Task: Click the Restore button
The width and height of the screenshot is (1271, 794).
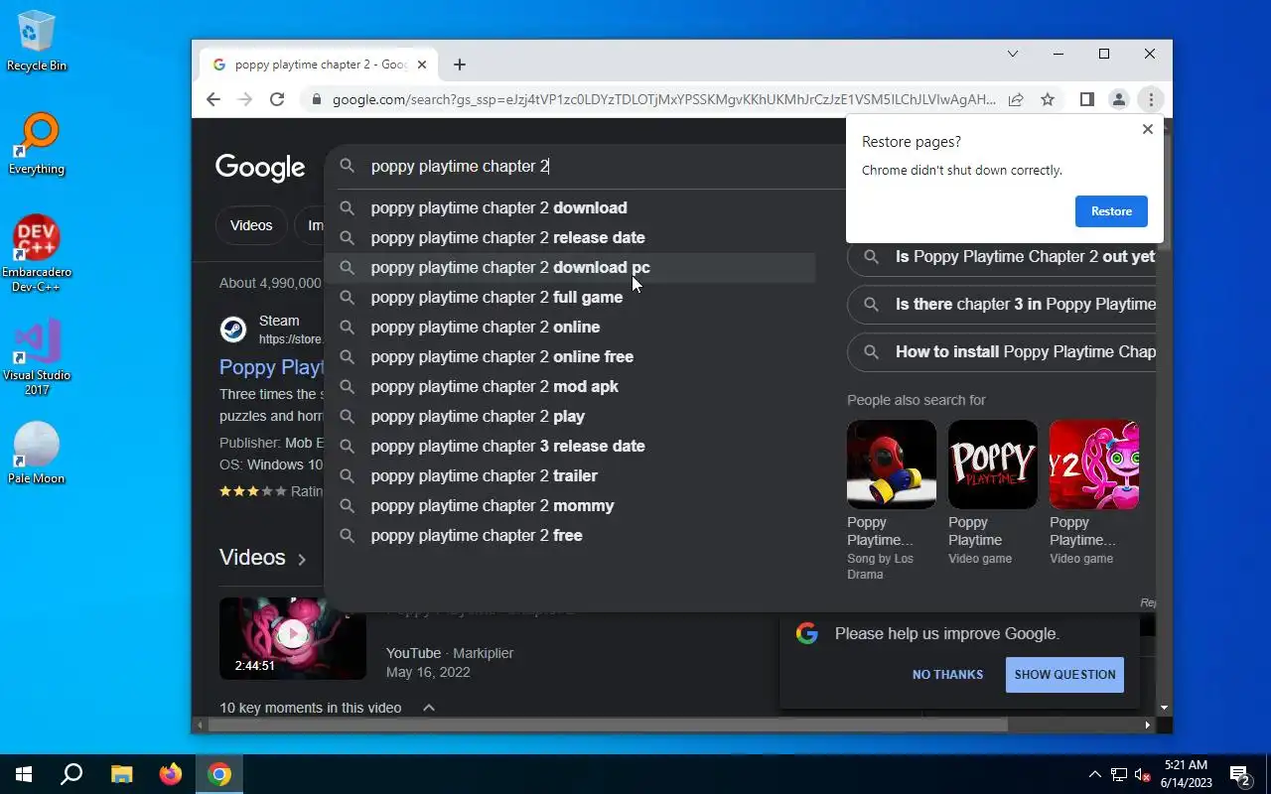Action: point(1111,211)
